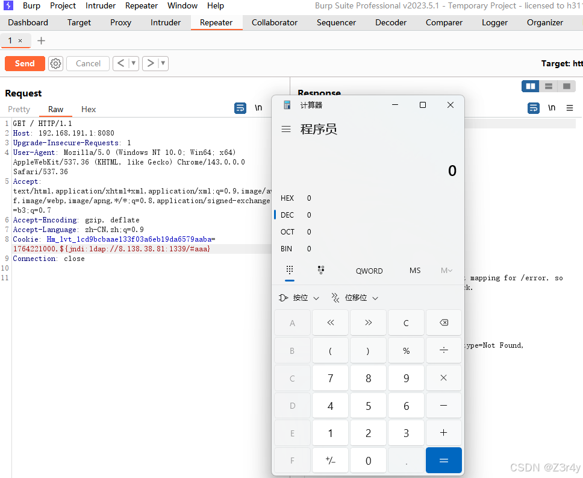This screenshot has height=478, width=583.
Task: Click the percent modulo key
Action: pyautogui.click(x=406, y=350)
